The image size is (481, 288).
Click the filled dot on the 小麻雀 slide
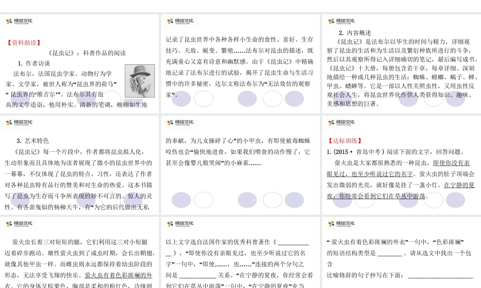pyautogui.click(x=181, y=199)
